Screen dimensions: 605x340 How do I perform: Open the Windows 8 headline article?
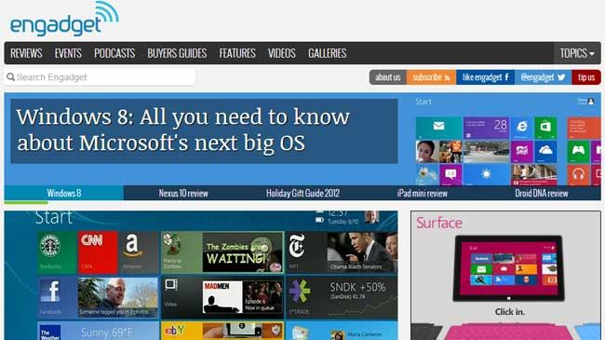coord(204,131)
